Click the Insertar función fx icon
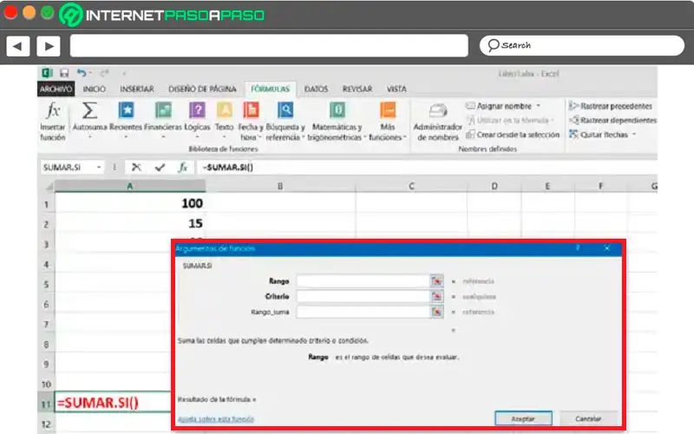 pos(53,110)
